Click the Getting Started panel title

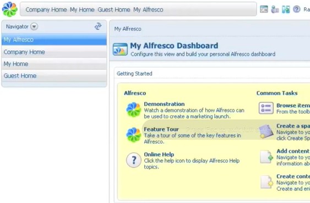point(134,74)
